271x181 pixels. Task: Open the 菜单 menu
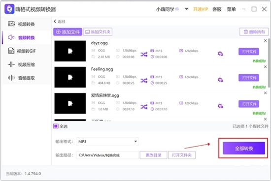click(231, 9)
